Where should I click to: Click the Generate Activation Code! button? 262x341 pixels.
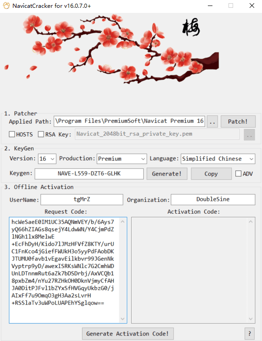(128, 334)
